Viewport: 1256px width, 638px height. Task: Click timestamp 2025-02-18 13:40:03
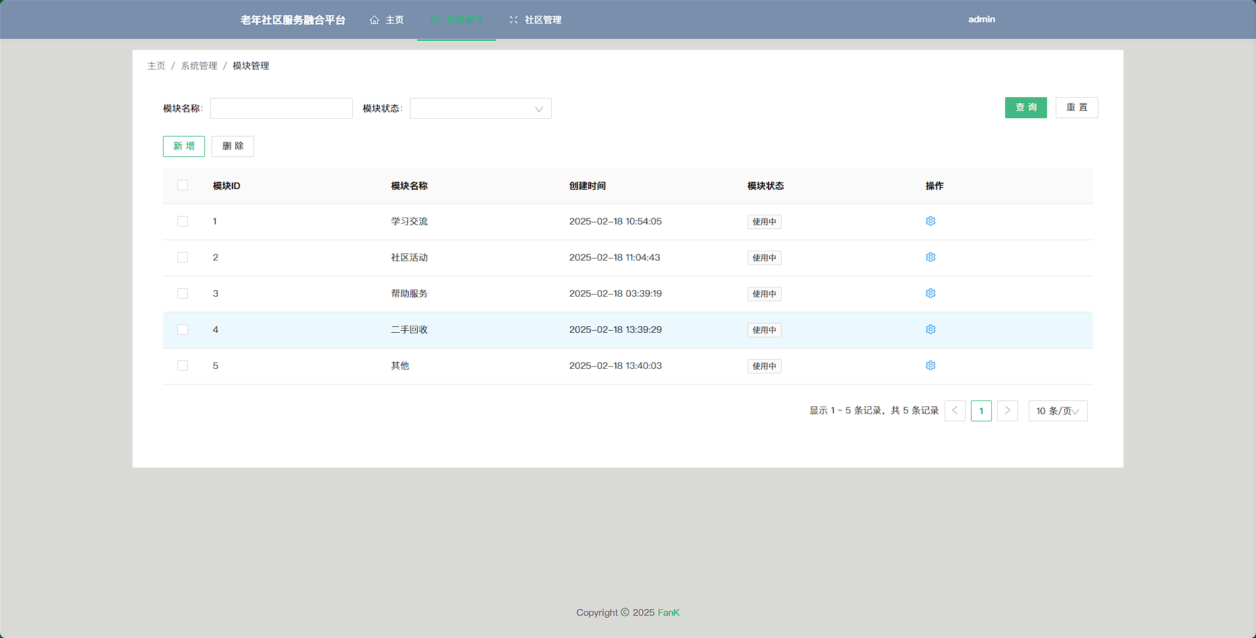(x=616, y=366)
